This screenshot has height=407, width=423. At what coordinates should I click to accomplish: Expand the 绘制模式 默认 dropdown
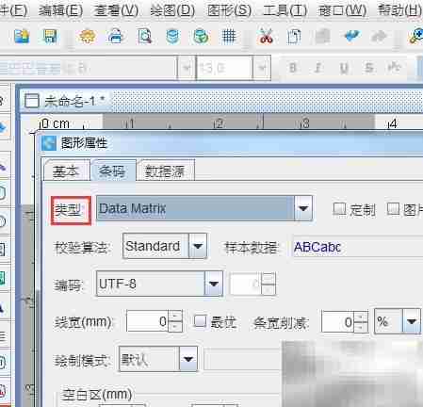188,359
